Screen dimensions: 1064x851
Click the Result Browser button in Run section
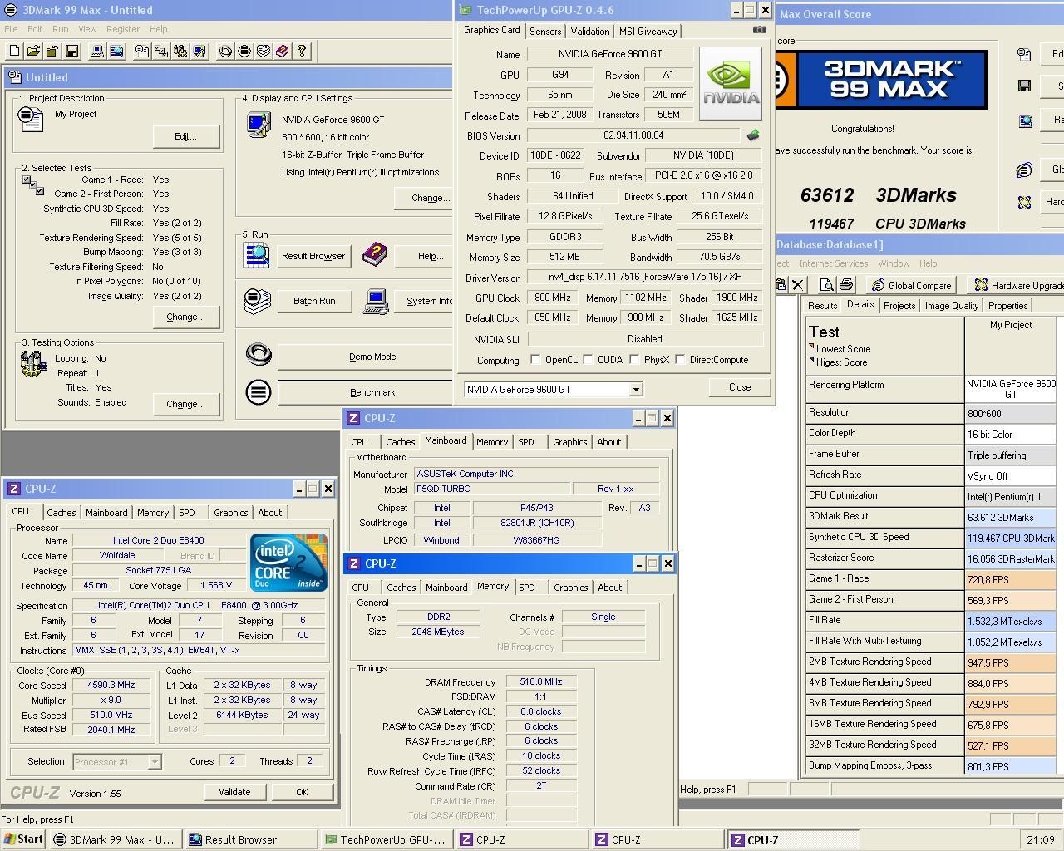[313, 256]
